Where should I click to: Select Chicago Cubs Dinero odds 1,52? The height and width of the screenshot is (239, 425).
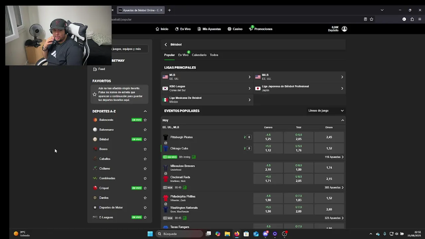pyautogui.click(x=329, y=148)
